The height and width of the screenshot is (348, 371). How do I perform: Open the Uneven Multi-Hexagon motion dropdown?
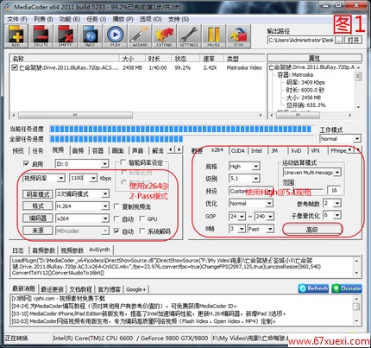(312, 173)
